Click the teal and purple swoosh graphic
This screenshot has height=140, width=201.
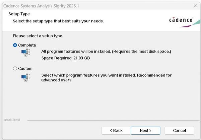tap(190, 23)
